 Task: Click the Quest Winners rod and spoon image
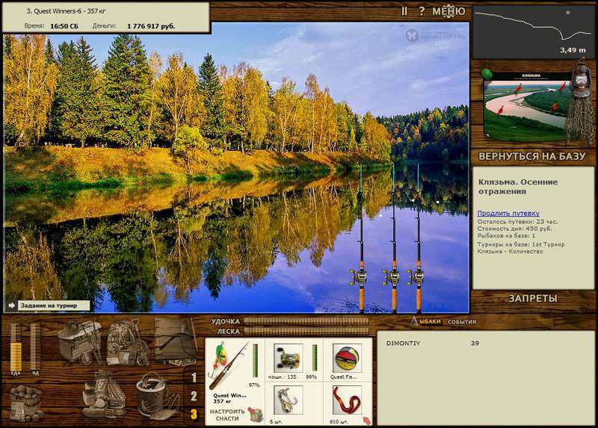(229, 365)
